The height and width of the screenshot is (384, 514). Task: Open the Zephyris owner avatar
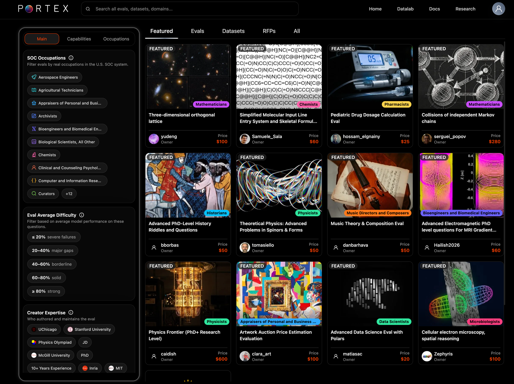427,356
